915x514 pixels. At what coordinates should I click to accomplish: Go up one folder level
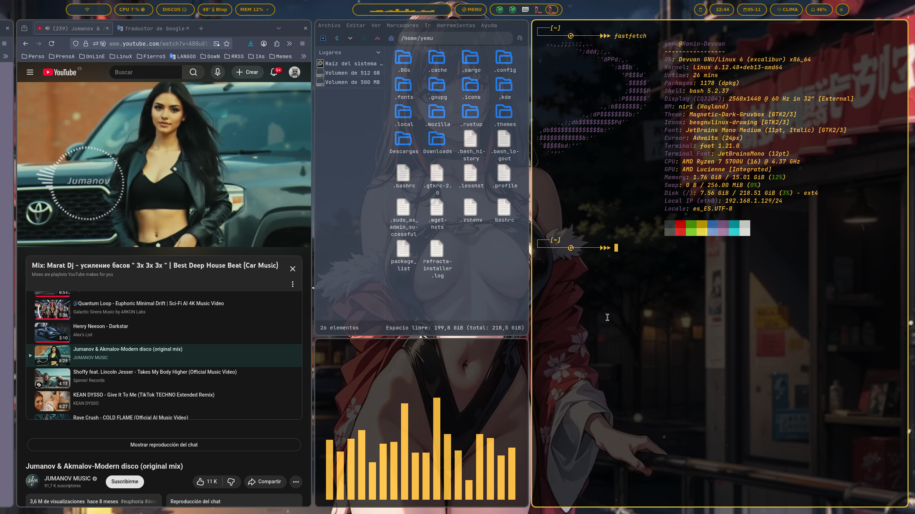pos(377,38)
